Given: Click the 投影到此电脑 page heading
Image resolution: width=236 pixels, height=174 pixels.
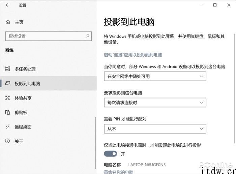Looking at the screenshot, I should (x=129, y=22).
